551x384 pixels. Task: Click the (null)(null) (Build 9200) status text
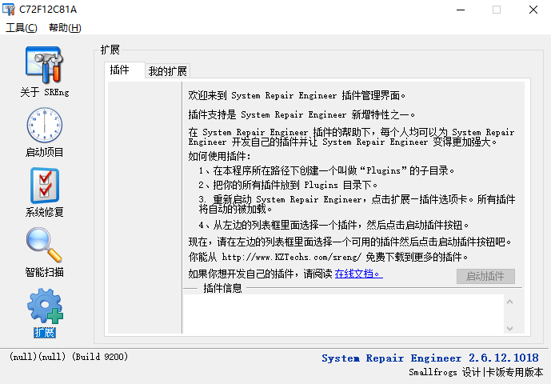(x=69, y=357)
